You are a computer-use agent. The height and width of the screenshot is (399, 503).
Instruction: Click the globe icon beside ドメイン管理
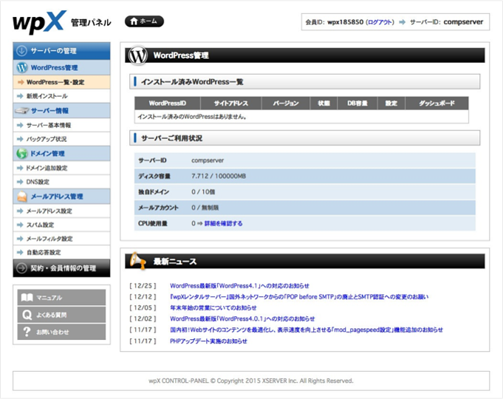click(22, 154)
